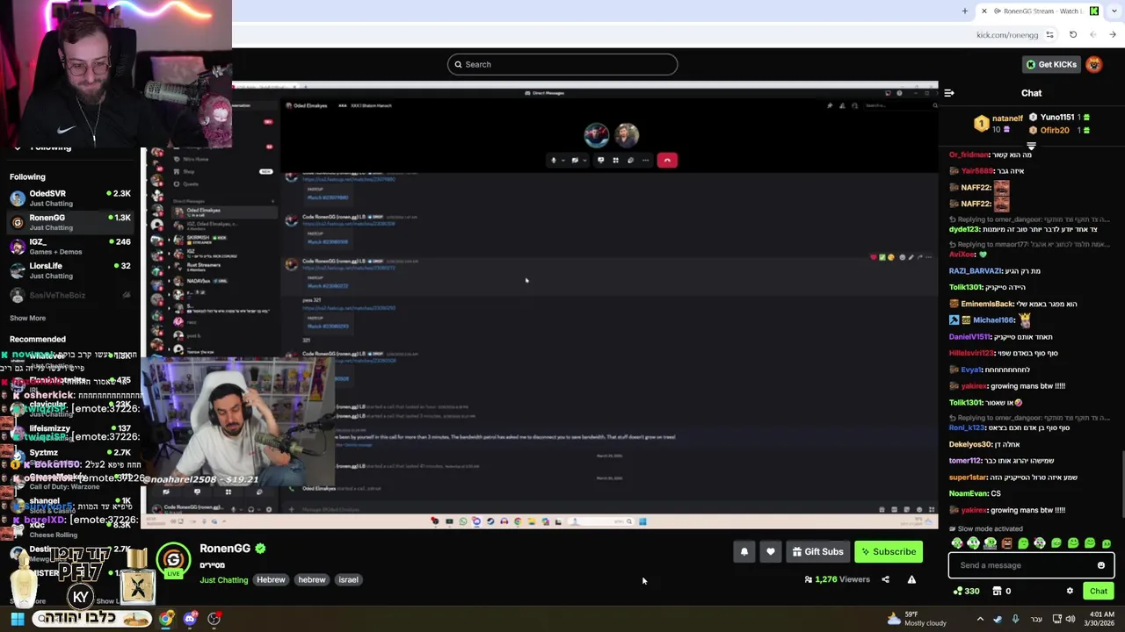
Task: Open SasiVeTheBoiz offline channel
Action: point(70,295)
